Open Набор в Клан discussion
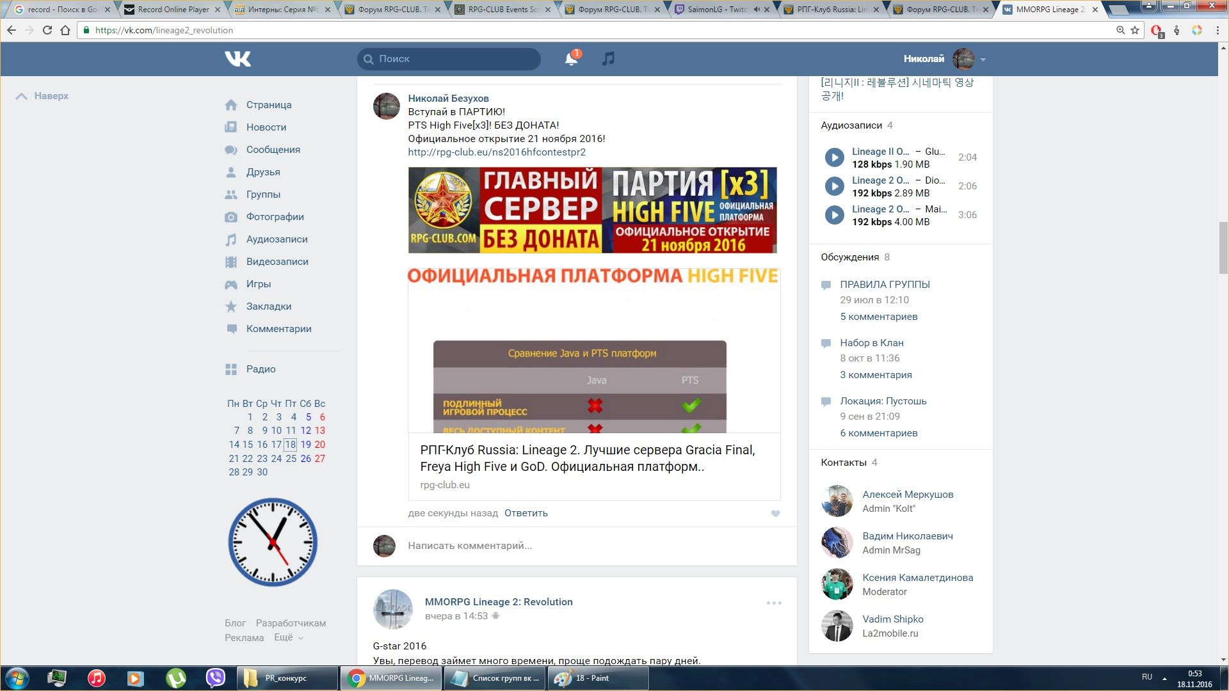Screen dimensions: 1229x691 pyautogui.click(x=872, y=343)
